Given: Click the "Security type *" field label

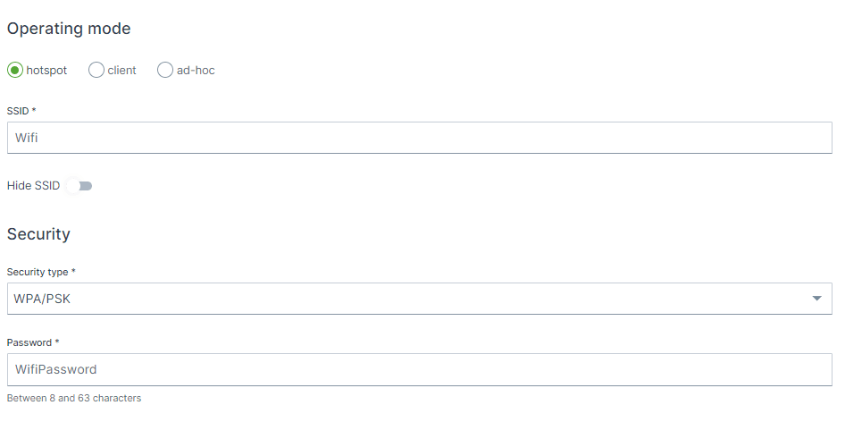Looking at the screenshot, I should 41,272.
